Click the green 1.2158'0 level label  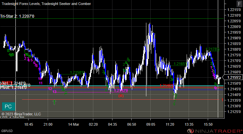pyautogui.click(x=77, y=72)
